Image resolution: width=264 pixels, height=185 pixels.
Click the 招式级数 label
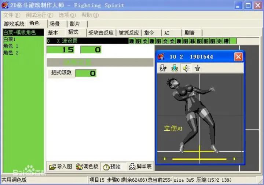[x=62, y=73]
